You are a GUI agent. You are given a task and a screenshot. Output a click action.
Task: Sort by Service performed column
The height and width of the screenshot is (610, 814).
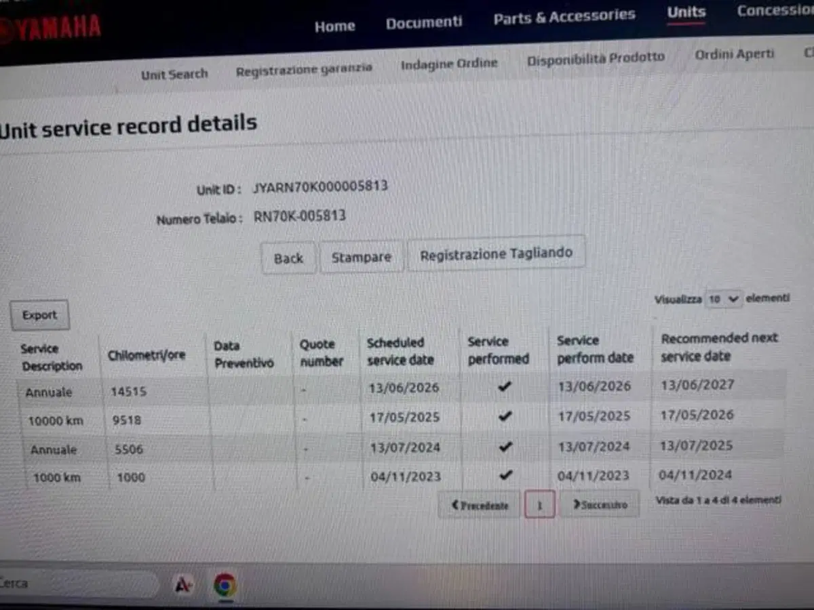pos(498,350)
